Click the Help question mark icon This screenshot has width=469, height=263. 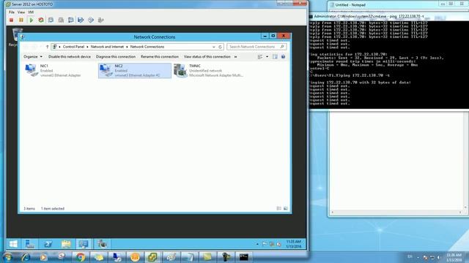(283, 57)
